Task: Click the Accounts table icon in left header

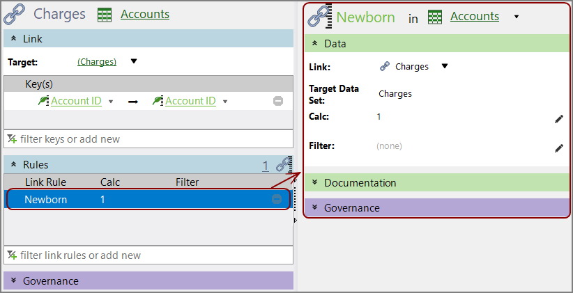Action: click(105, 15)
